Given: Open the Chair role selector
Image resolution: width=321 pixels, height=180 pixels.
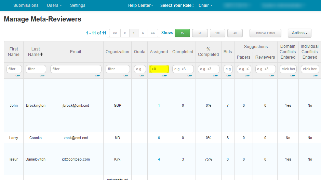Looking at the screenshot, I should coord(205,5).
